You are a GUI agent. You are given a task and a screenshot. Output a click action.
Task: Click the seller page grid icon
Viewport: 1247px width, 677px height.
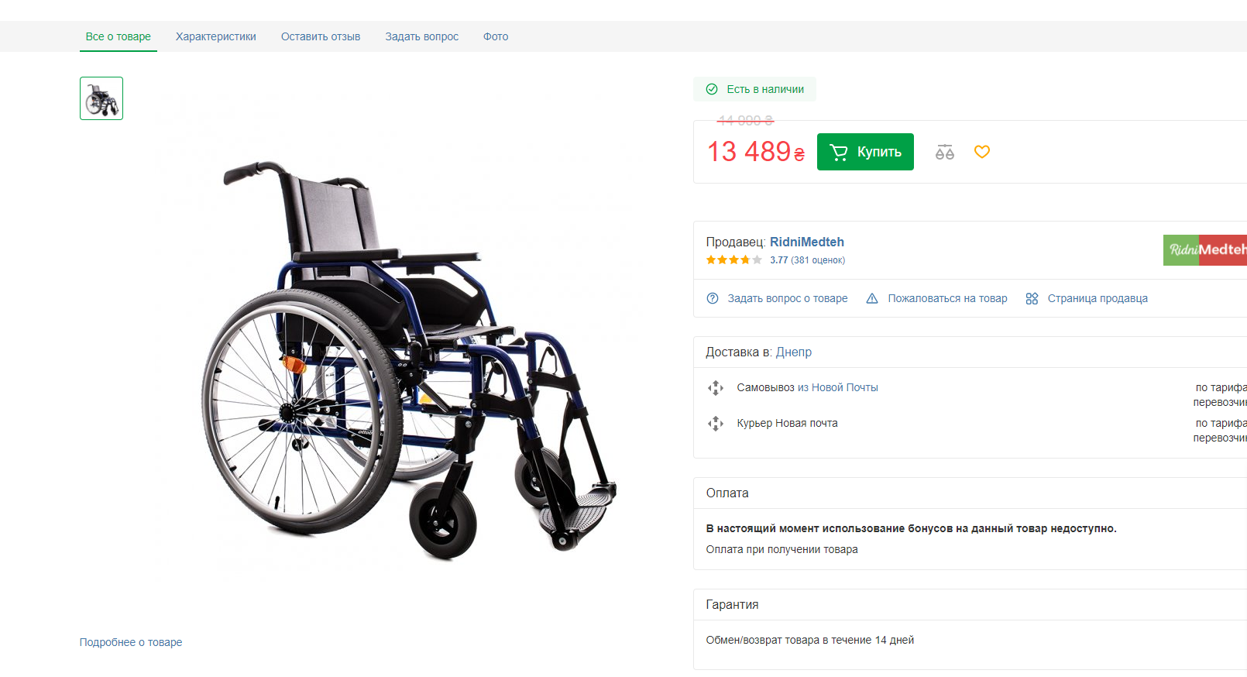[1032, 298]
